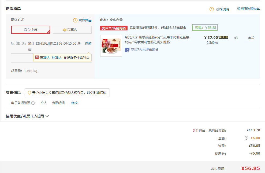The height and width of the screenshot is (173, 265).
Task: Click the 预计 12月10日 delivery estimate text
Action: 54,46
